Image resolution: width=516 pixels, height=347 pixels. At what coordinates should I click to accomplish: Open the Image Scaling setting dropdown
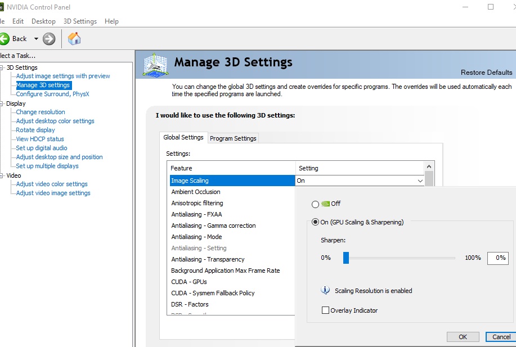[420, 181]
